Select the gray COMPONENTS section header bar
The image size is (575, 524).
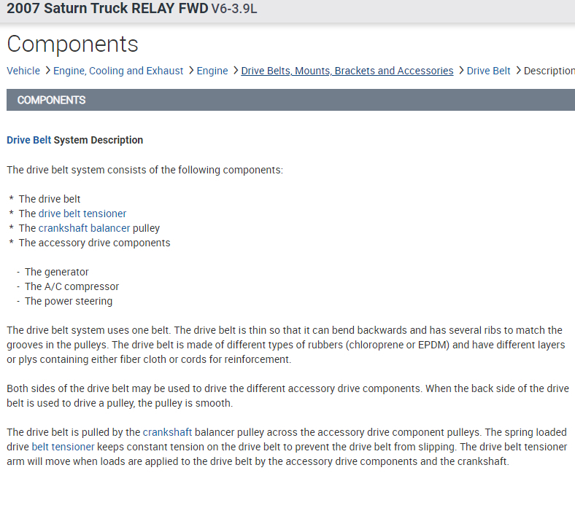[290, 100]
